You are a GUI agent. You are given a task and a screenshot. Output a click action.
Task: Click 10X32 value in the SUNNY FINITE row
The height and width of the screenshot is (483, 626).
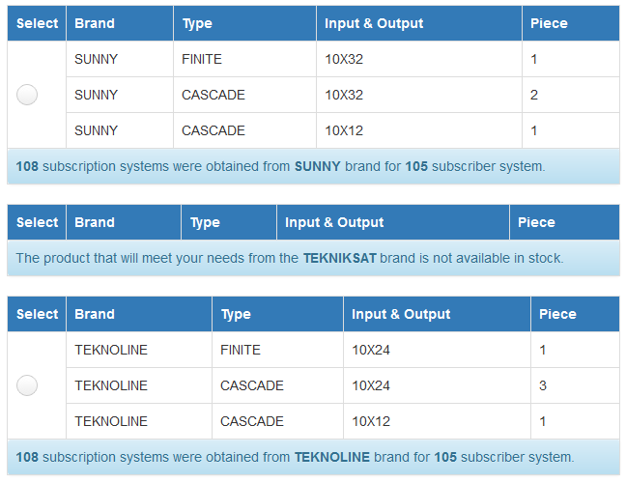click(x=344, y=59)
